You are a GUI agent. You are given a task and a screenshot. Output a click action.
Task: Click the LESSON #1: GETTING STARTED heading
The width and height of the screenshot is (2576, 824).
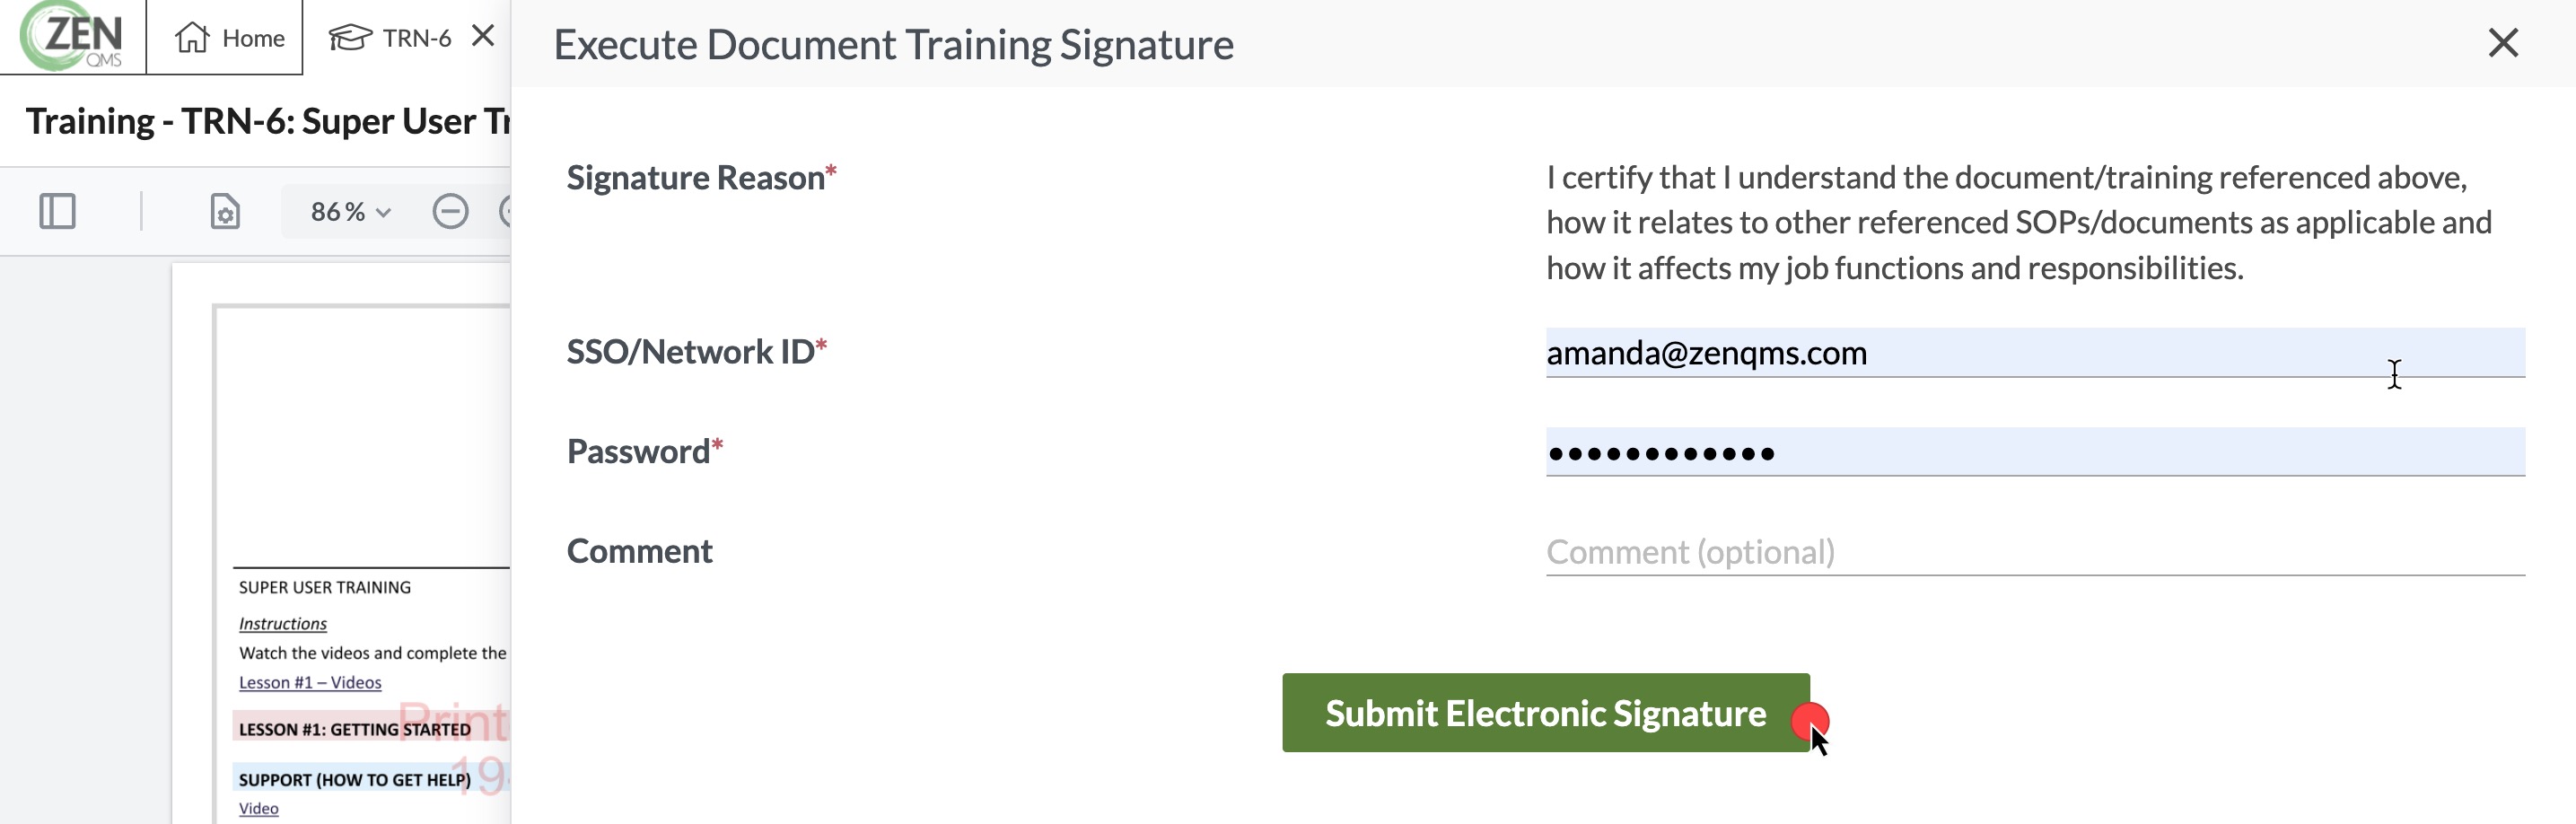354,729
